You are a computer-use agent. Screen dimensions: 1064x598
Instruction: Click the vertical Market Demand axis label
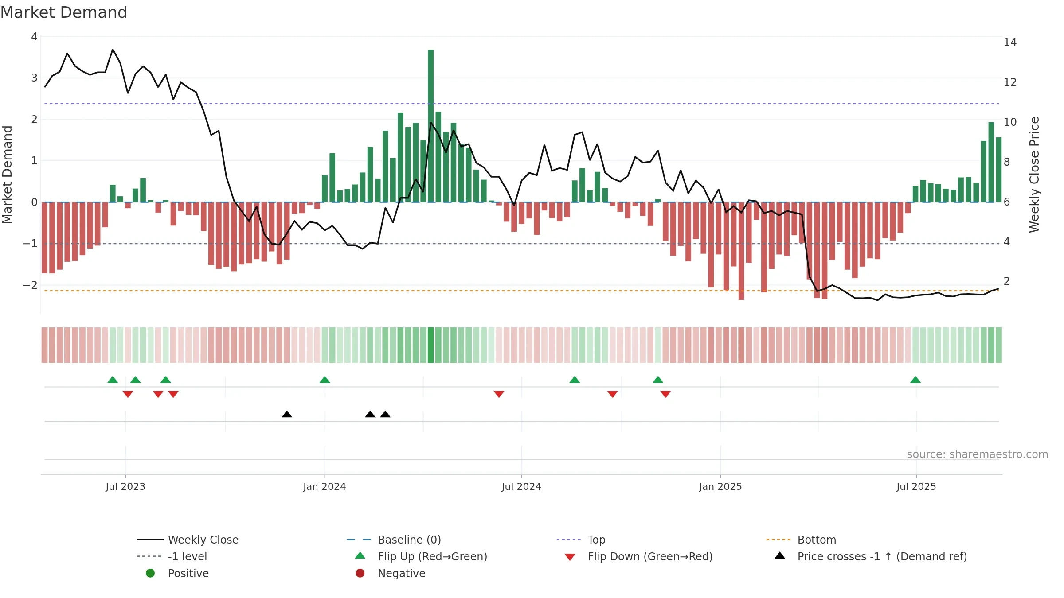(7, 175)
